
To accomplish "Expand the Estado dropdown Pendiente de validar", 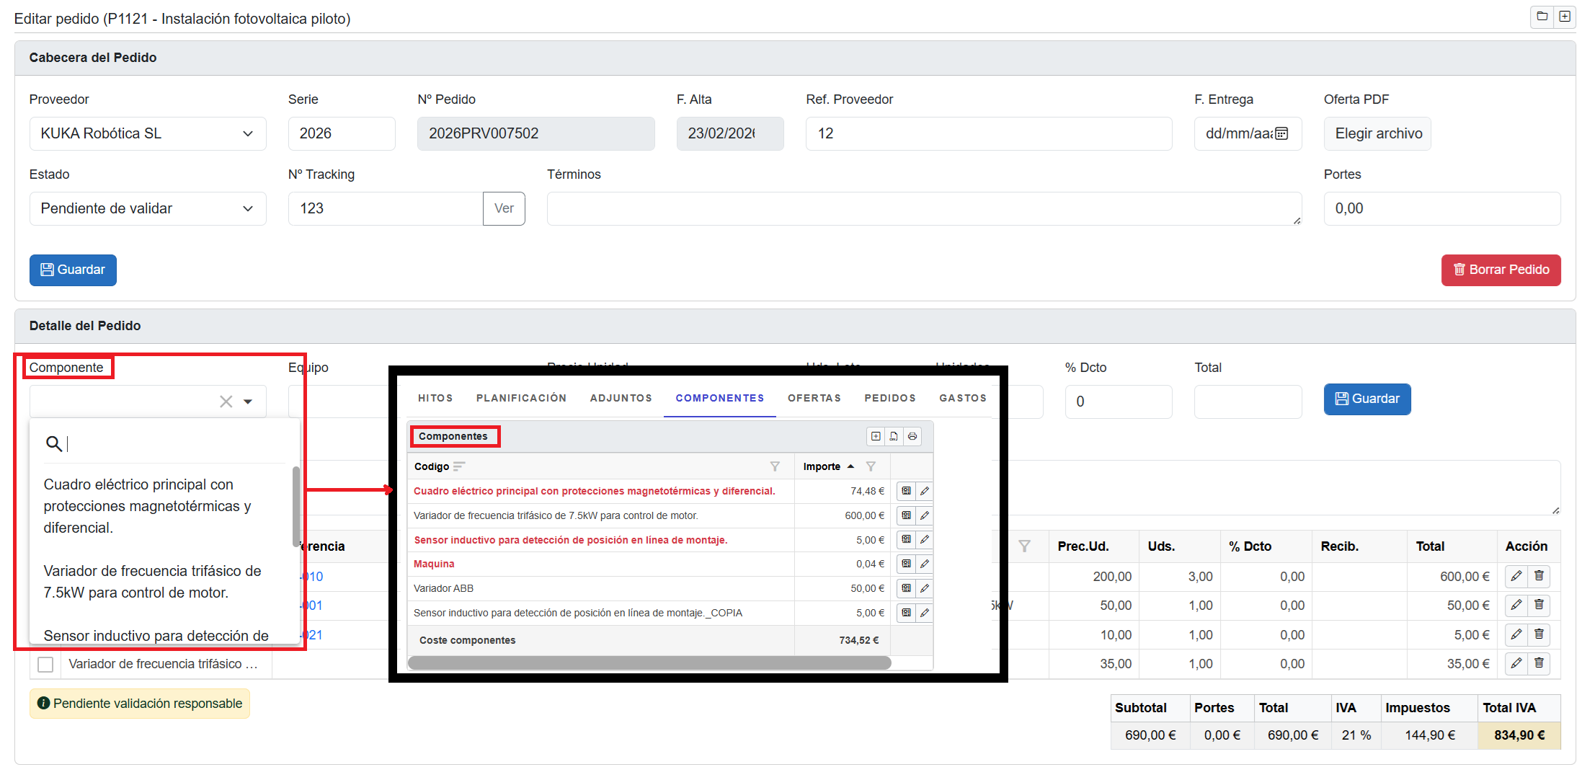I will click(148, 208).
